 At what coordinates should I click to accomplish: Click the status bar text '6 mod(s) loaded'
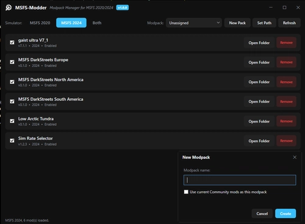point(36,220)
